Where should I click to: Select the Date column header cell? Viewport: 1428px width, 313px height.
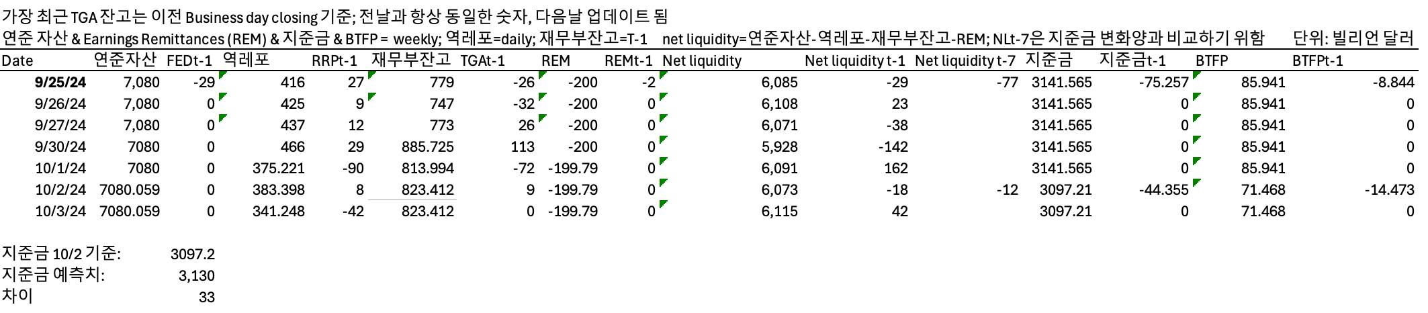click(x=17, y=61)
